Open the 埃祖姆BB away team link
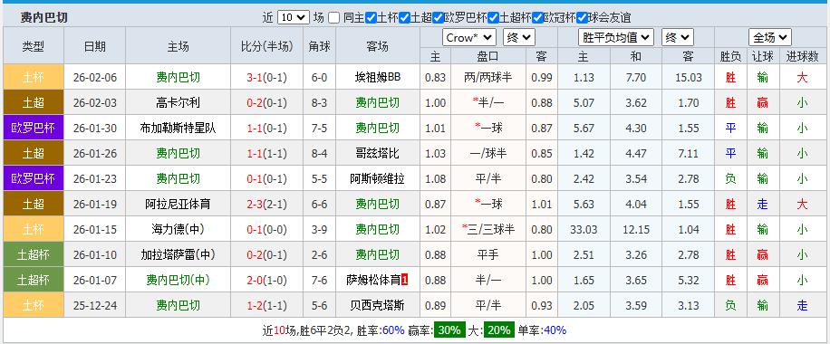The height and width of the screenshot is (344, 830). [378, 77]
